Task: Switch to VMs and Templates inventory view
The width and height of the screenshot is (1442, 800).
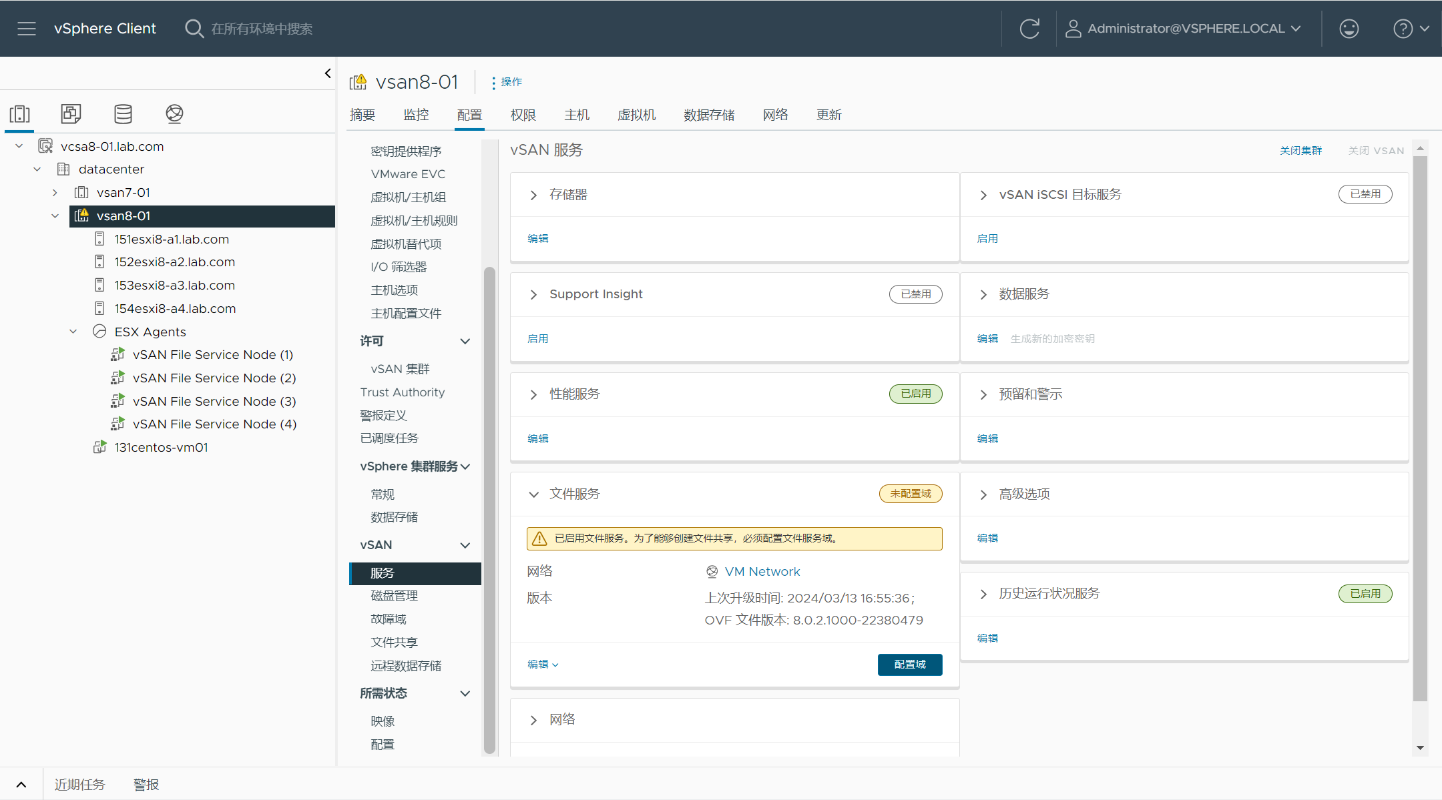Action: pyautogui.click(x=71, y=114)
